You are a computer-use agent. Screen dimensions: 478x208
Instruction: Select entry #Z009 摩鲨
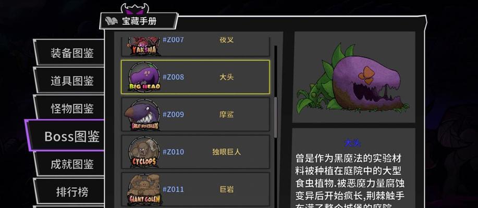(x=195, y=114)
